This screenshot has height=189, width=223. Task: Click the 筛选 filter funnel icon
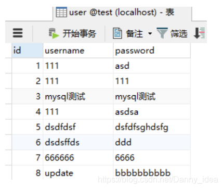[162, 33]
